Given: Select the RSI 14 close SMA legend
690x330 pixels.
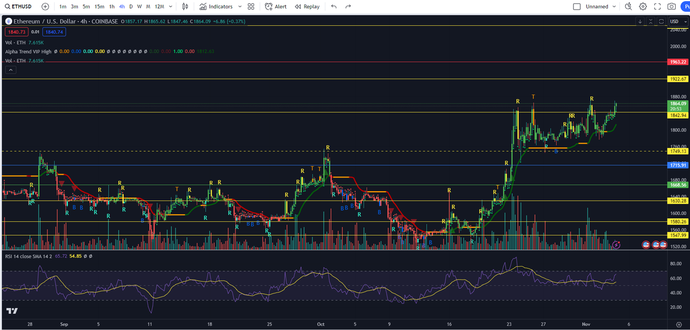Looking at the screenshot, I should (x=28, y=255).
